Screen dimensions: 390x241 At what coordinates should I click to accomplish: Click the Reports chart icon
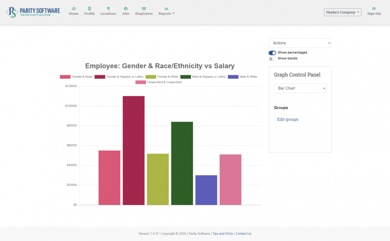167,9
